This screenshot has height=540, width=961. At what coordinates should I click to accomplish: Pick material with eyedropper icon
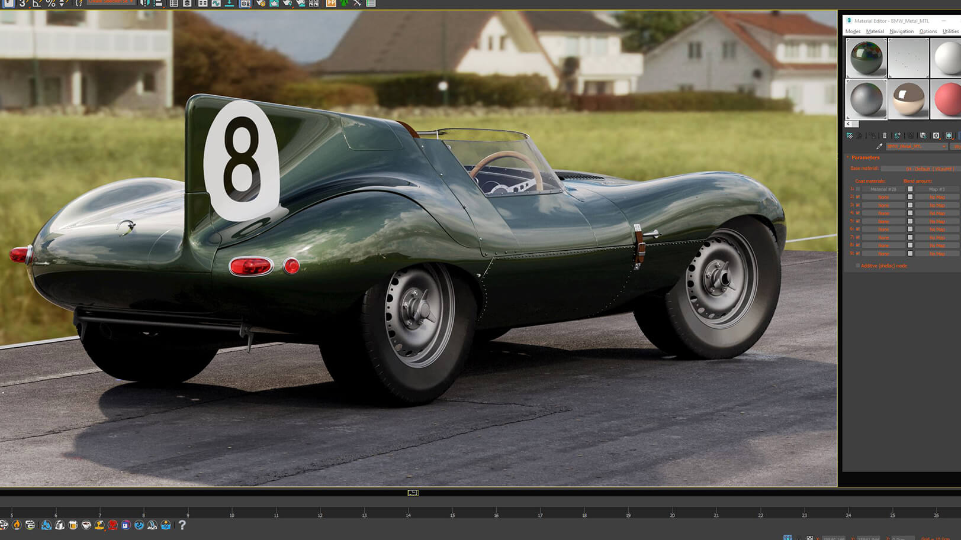point(879,146)
